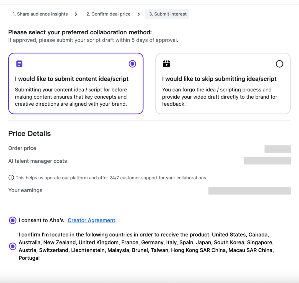The width and height of the screenshot is (299, 283).
Task: Click the redacted Order price value
Action: coord(277,149)
